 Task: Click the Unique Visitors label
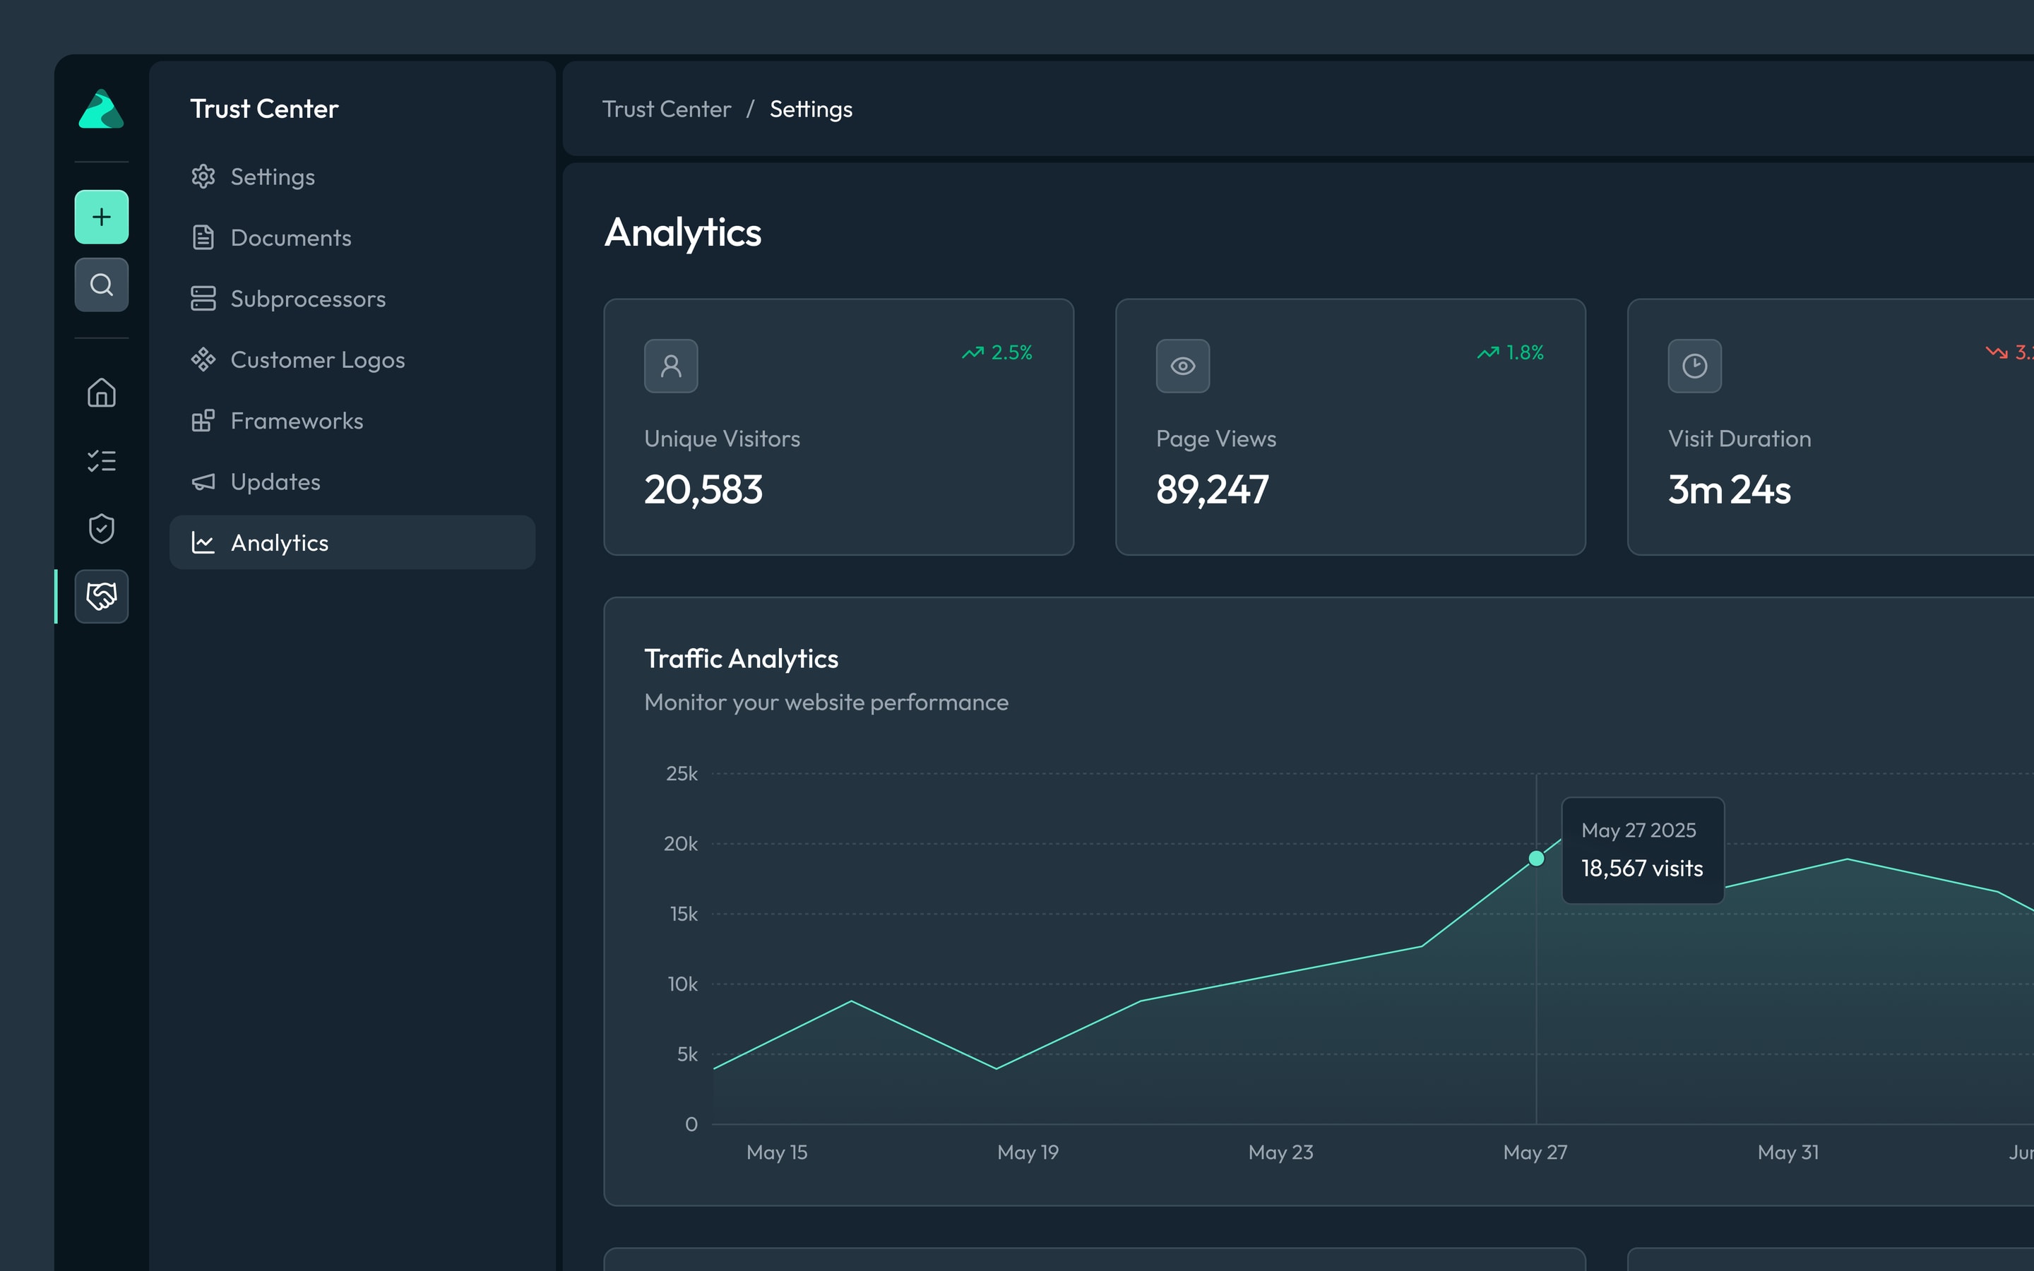click(722, 438)
